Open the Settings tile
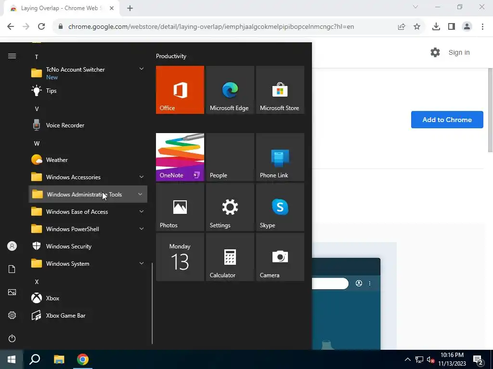493x369 pixels. [x=230, y=207]
